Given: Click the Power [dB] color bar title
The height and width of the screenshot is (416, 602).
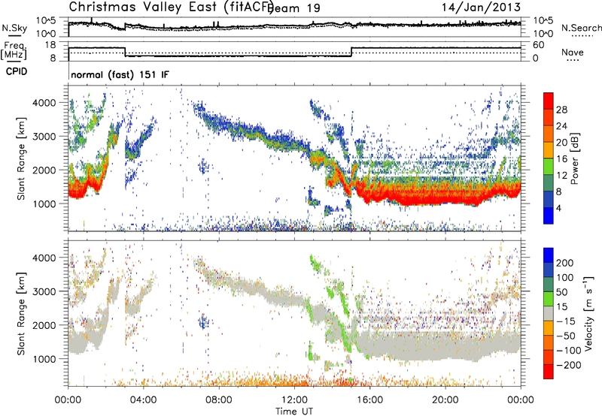Looking at the screenshot, I should 574,158.
